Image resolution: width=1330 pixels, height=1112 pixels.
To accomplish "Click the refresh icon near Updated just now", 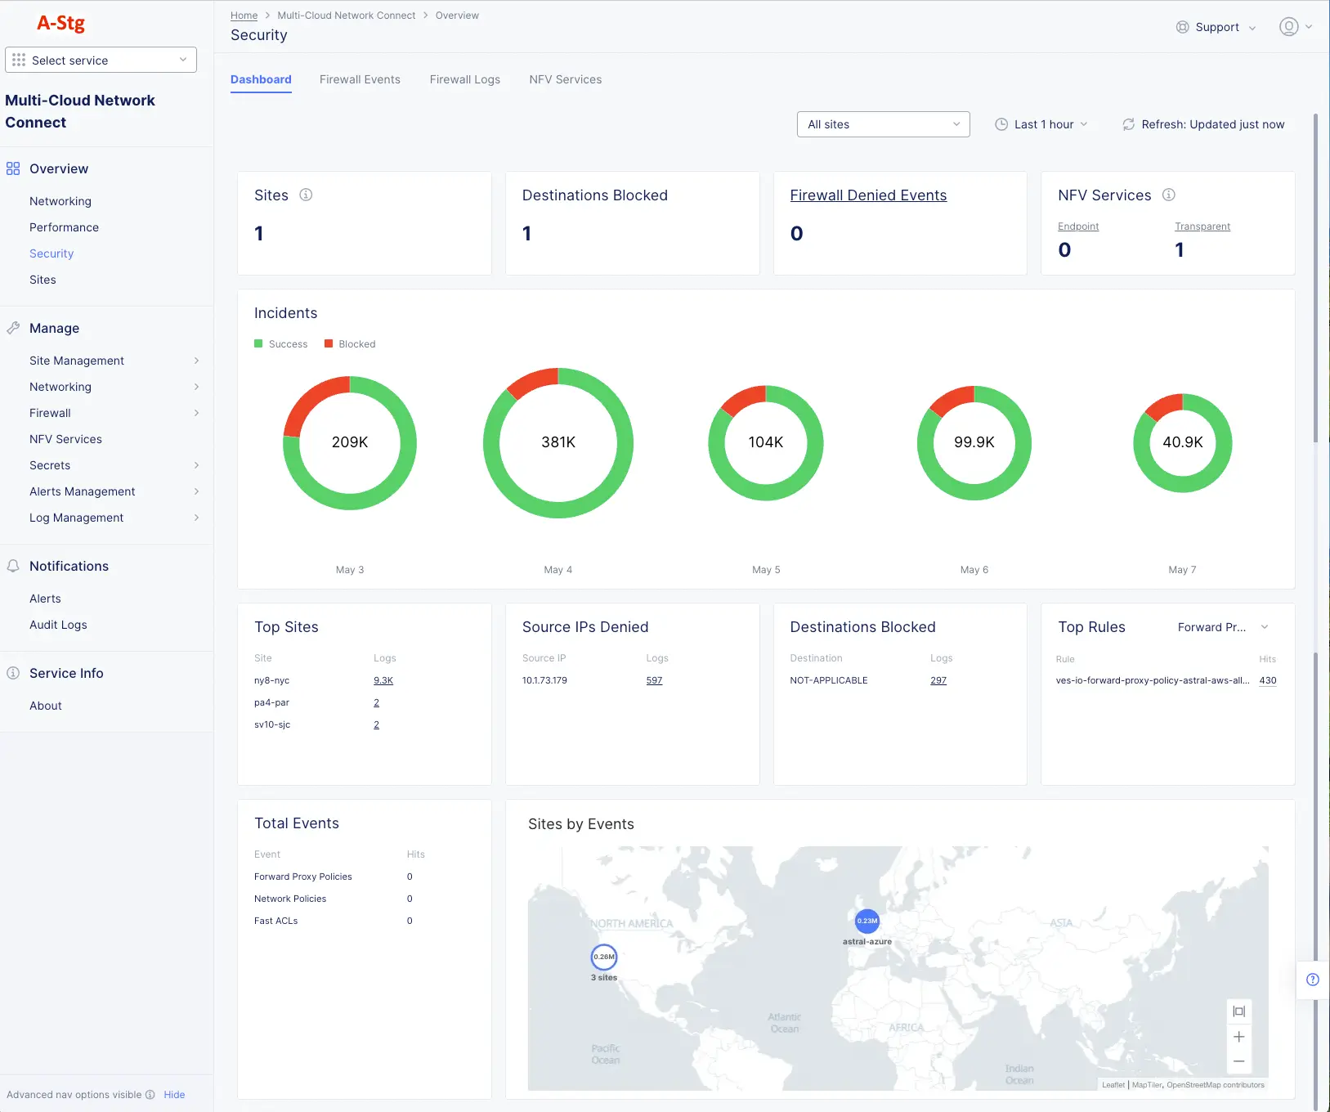I will click(x=1128, y=124).
